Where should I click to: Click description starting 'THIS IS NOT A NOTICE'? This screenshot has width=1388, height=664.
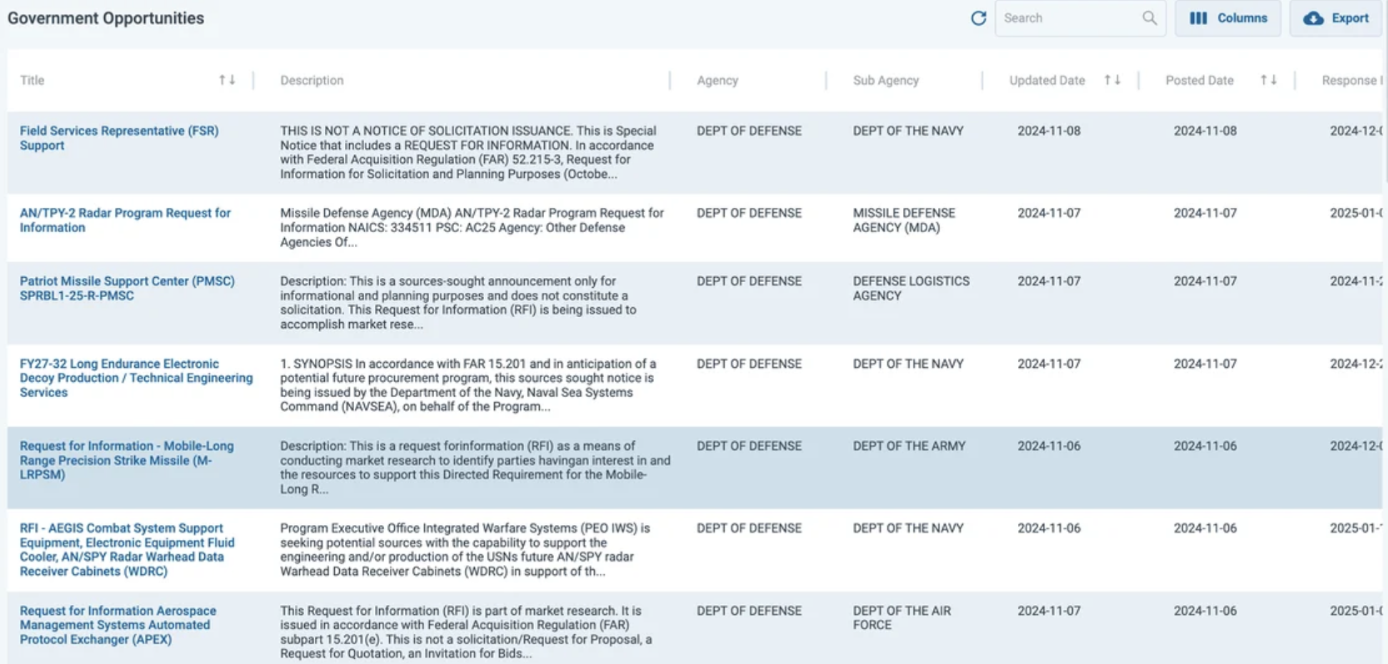(x=468, y=152)
